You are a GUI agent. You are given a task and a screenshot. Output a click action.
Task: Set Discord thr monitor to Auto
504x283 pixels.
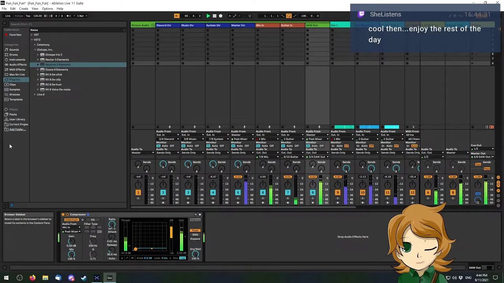tap(165, 146)
